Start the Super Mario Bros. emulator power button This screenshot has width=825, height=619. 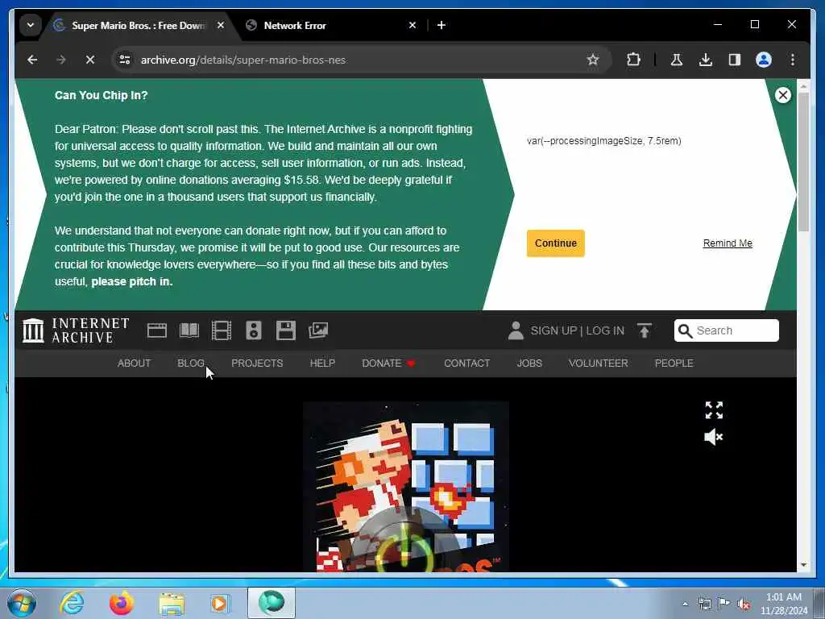click(404, 547)
